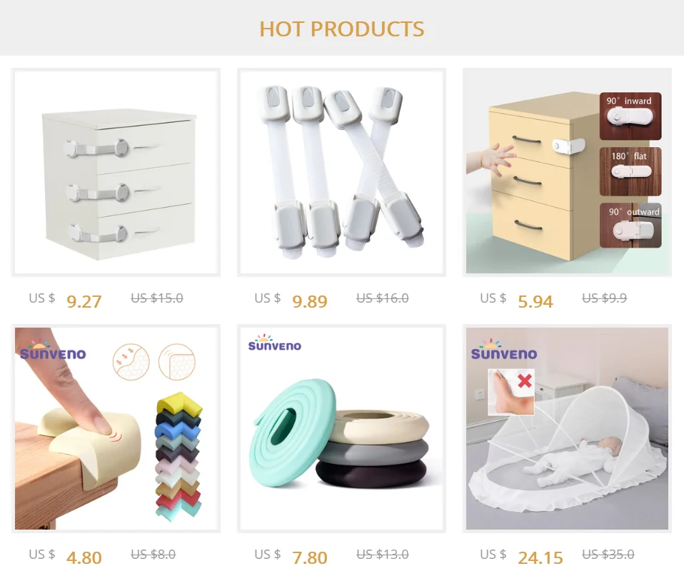Click Sunveno logo on edge guard image
Viewport: 684px width, 566px height.
point(274,343)
